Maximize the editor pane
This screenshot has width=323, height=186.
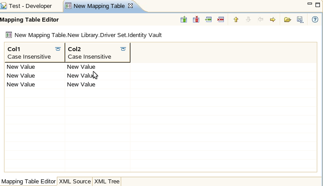(318, 4)
